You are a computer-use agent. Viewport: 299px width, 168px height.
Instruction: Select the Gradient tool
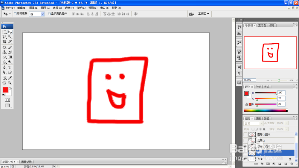pos(10,57)
